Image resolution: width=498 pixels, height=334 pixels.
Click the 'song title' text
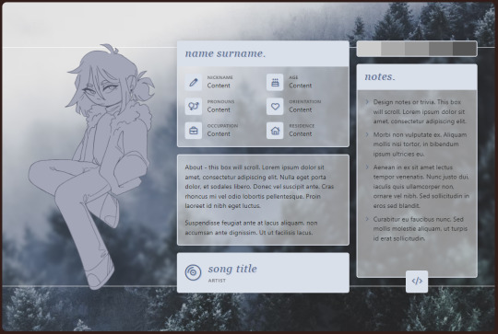pos(232,269)
